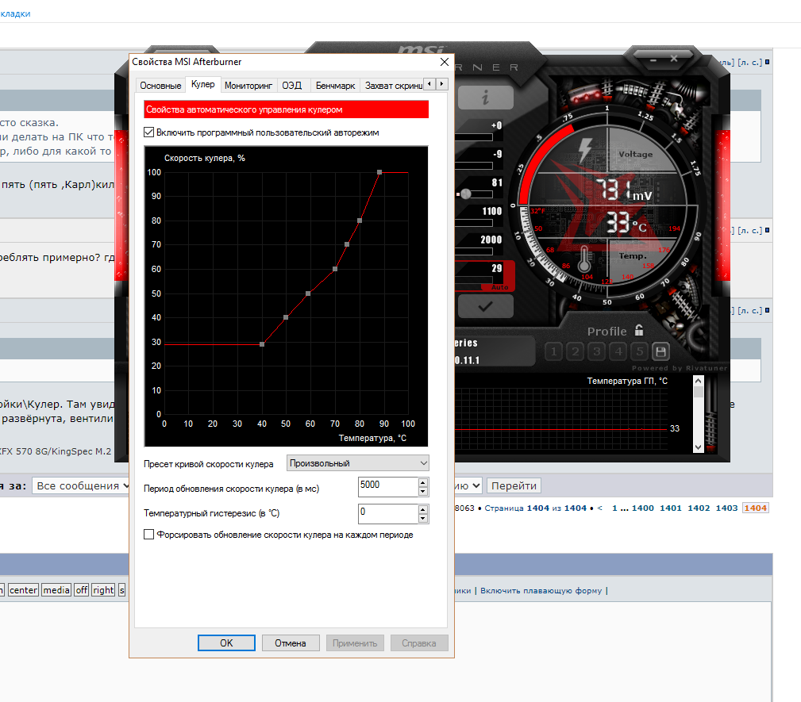Select profile slot 2 in Afterburner
801x702 pixels.
576,351
